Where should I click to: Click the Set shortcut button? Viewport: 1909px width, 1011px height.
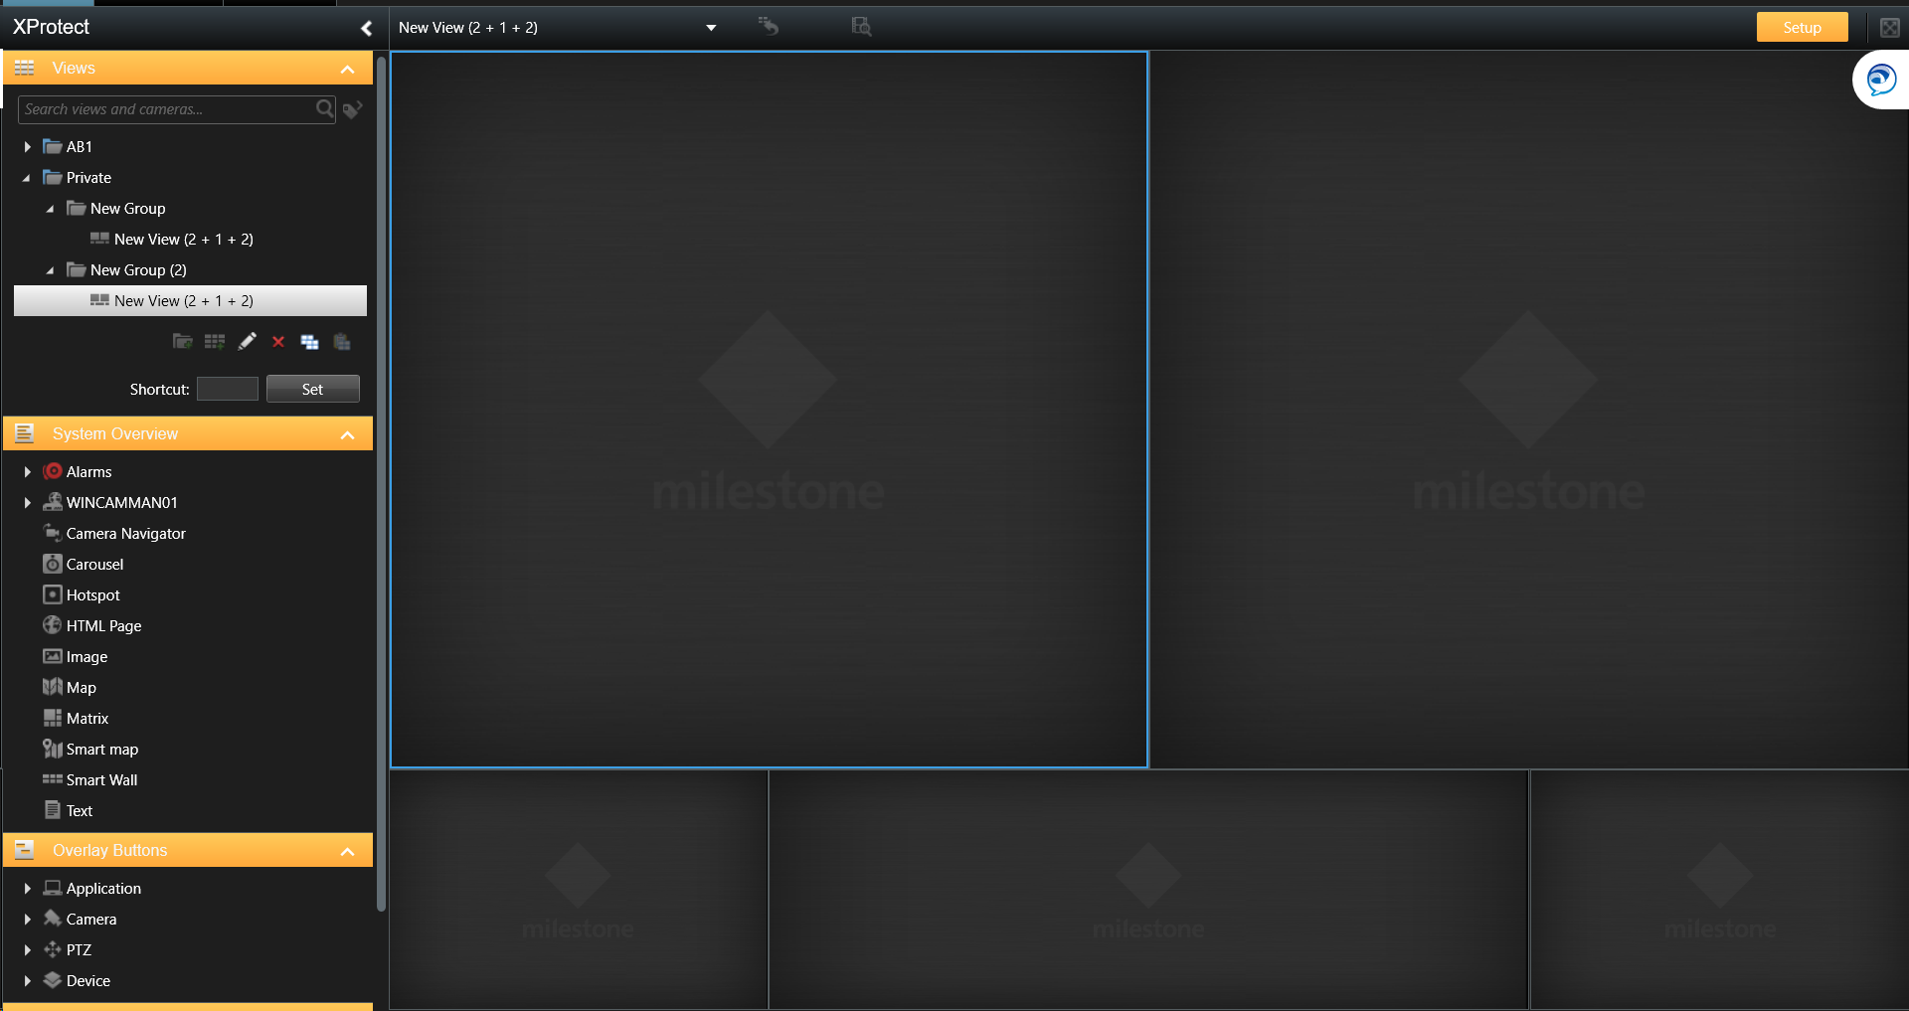(312, 389)
